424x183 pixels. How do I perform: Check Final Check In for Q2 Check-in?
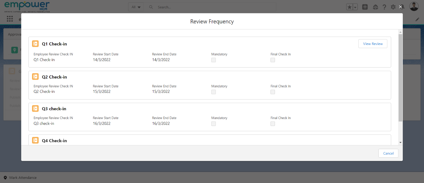click(273, 92)
